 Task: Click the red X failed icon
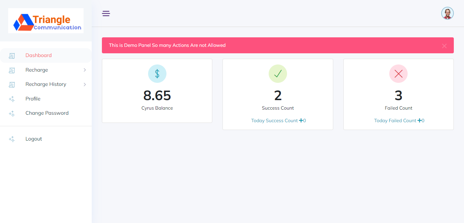398,74
